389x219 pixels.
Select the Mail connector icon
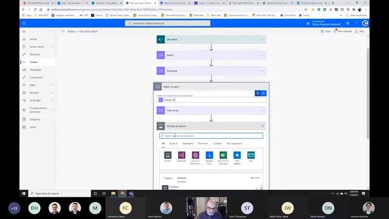[x=251, y=155]
